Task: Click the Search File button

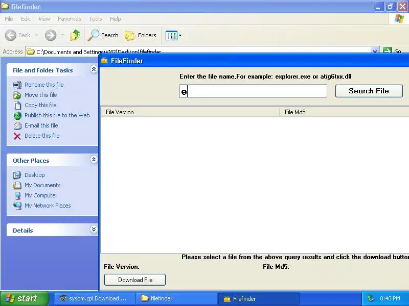Action: [x=369, y=91]
